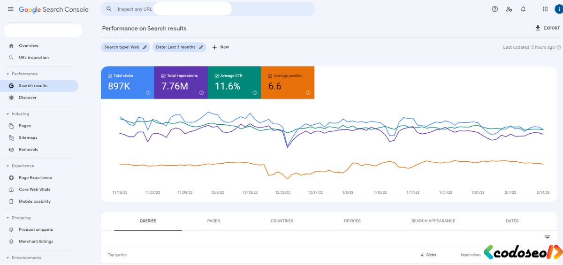The width and height of the screenshot is (563, 265).
Task: Switch to the Countries tab
Action: tap(282, 221)
